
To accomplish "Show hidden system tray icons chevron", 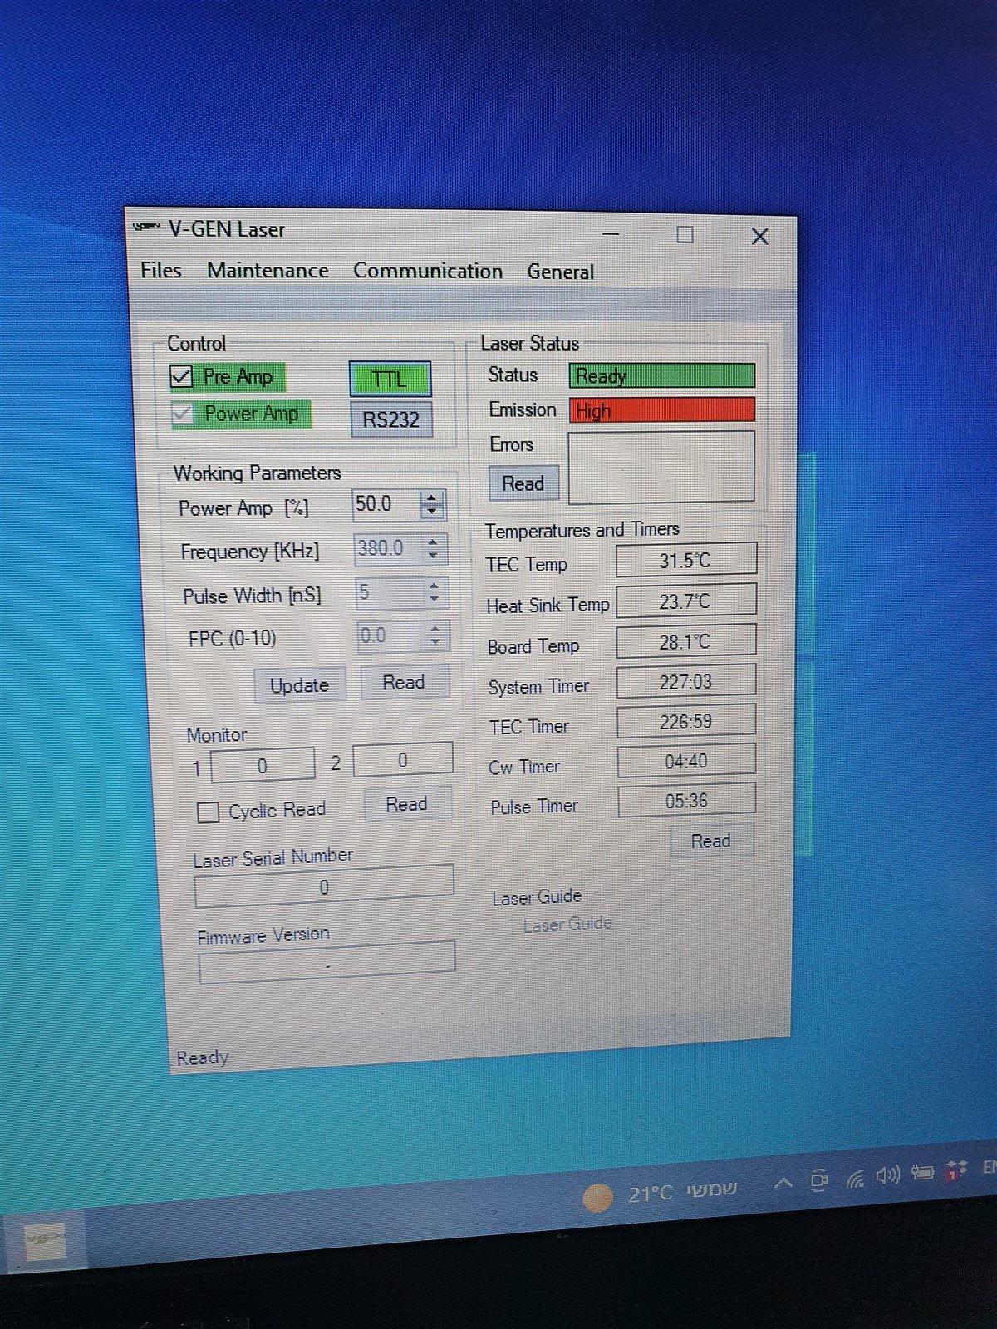I will click(783, 1184).
